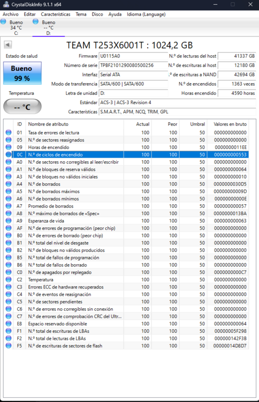The height and width of the screenshot is (402, 259).
Task: Click the status icon for attribute 09
Action: tap(9, 147)
